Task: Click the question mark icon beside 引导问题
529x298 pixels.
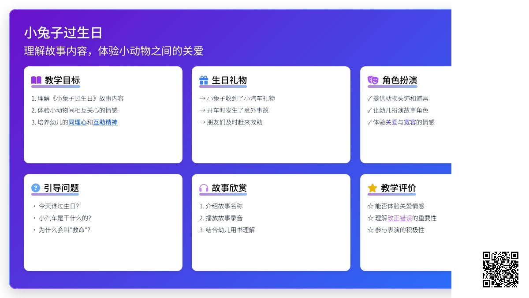Action: point(36,188)
